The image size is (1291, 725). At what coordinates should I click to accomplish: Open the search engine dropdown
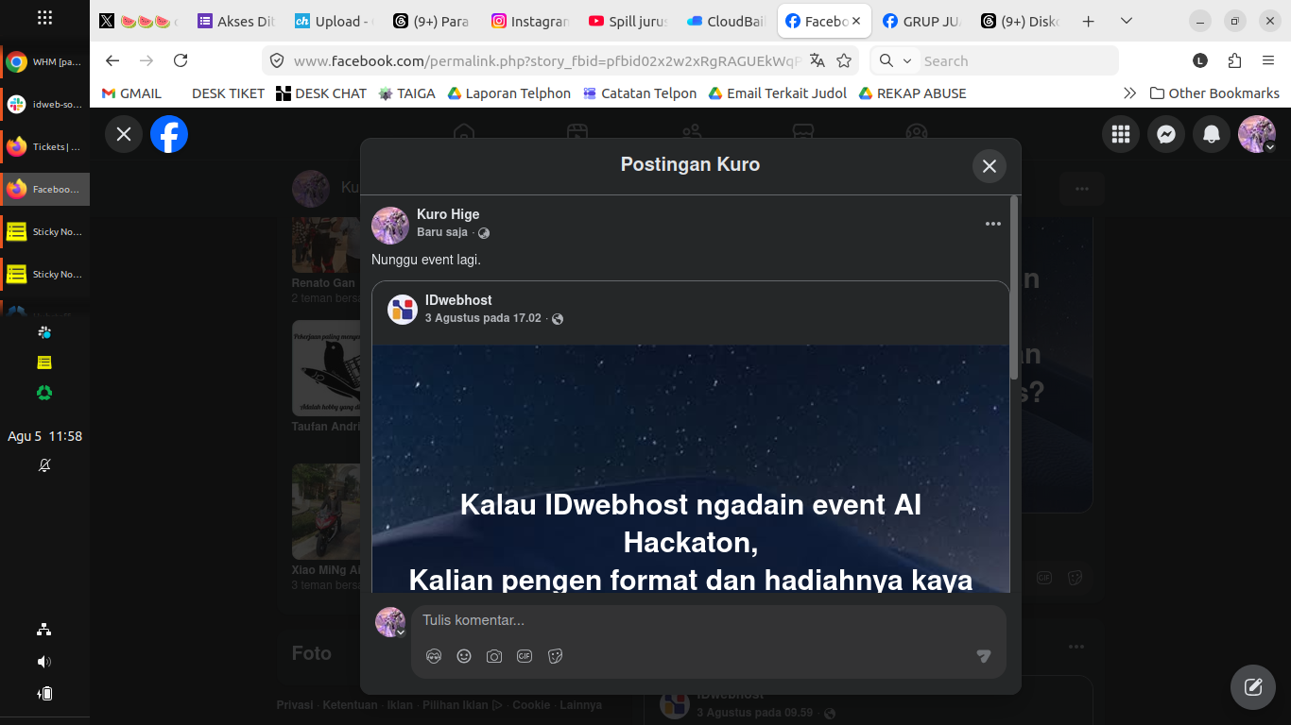895,60
